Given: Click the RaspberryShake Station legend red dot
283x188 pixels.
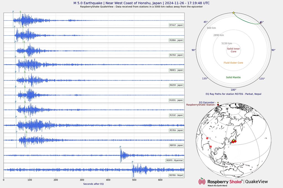Looking at the screenshot, I should click(218, 105).
